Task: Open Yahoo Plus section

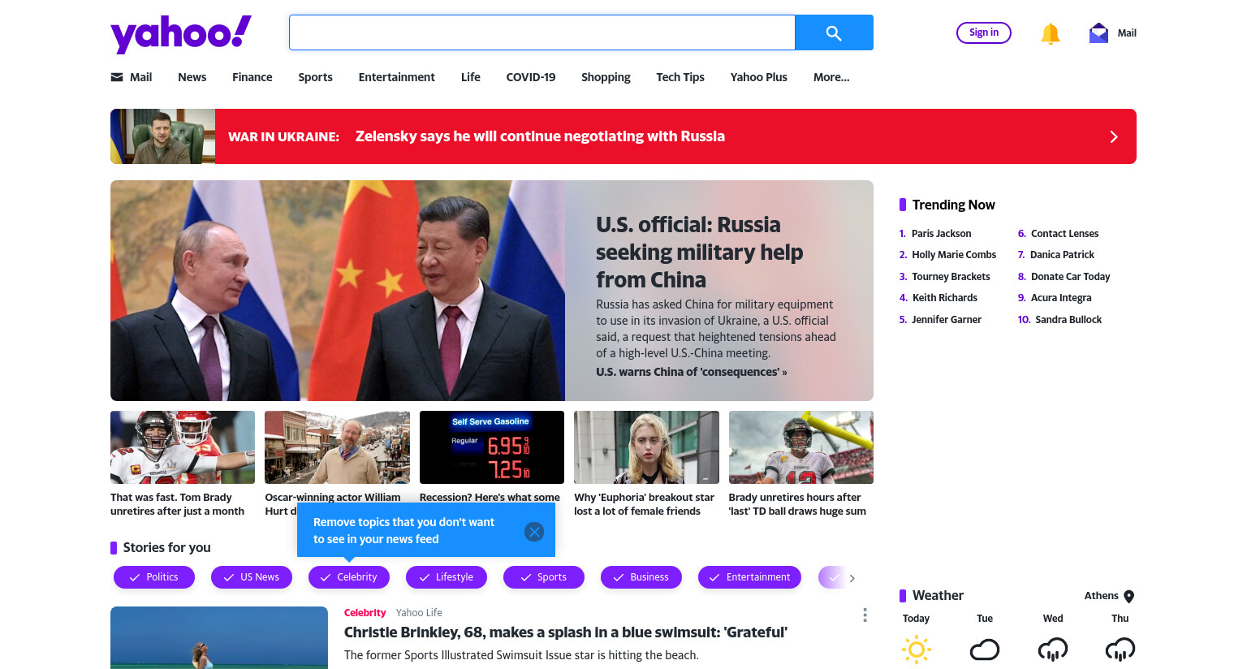Action: (759, 77)
